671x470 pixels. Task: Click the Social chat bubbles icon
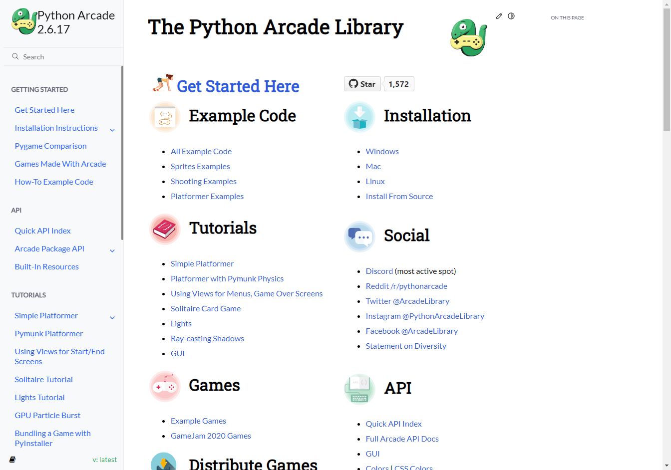click(x=359, y=236)
